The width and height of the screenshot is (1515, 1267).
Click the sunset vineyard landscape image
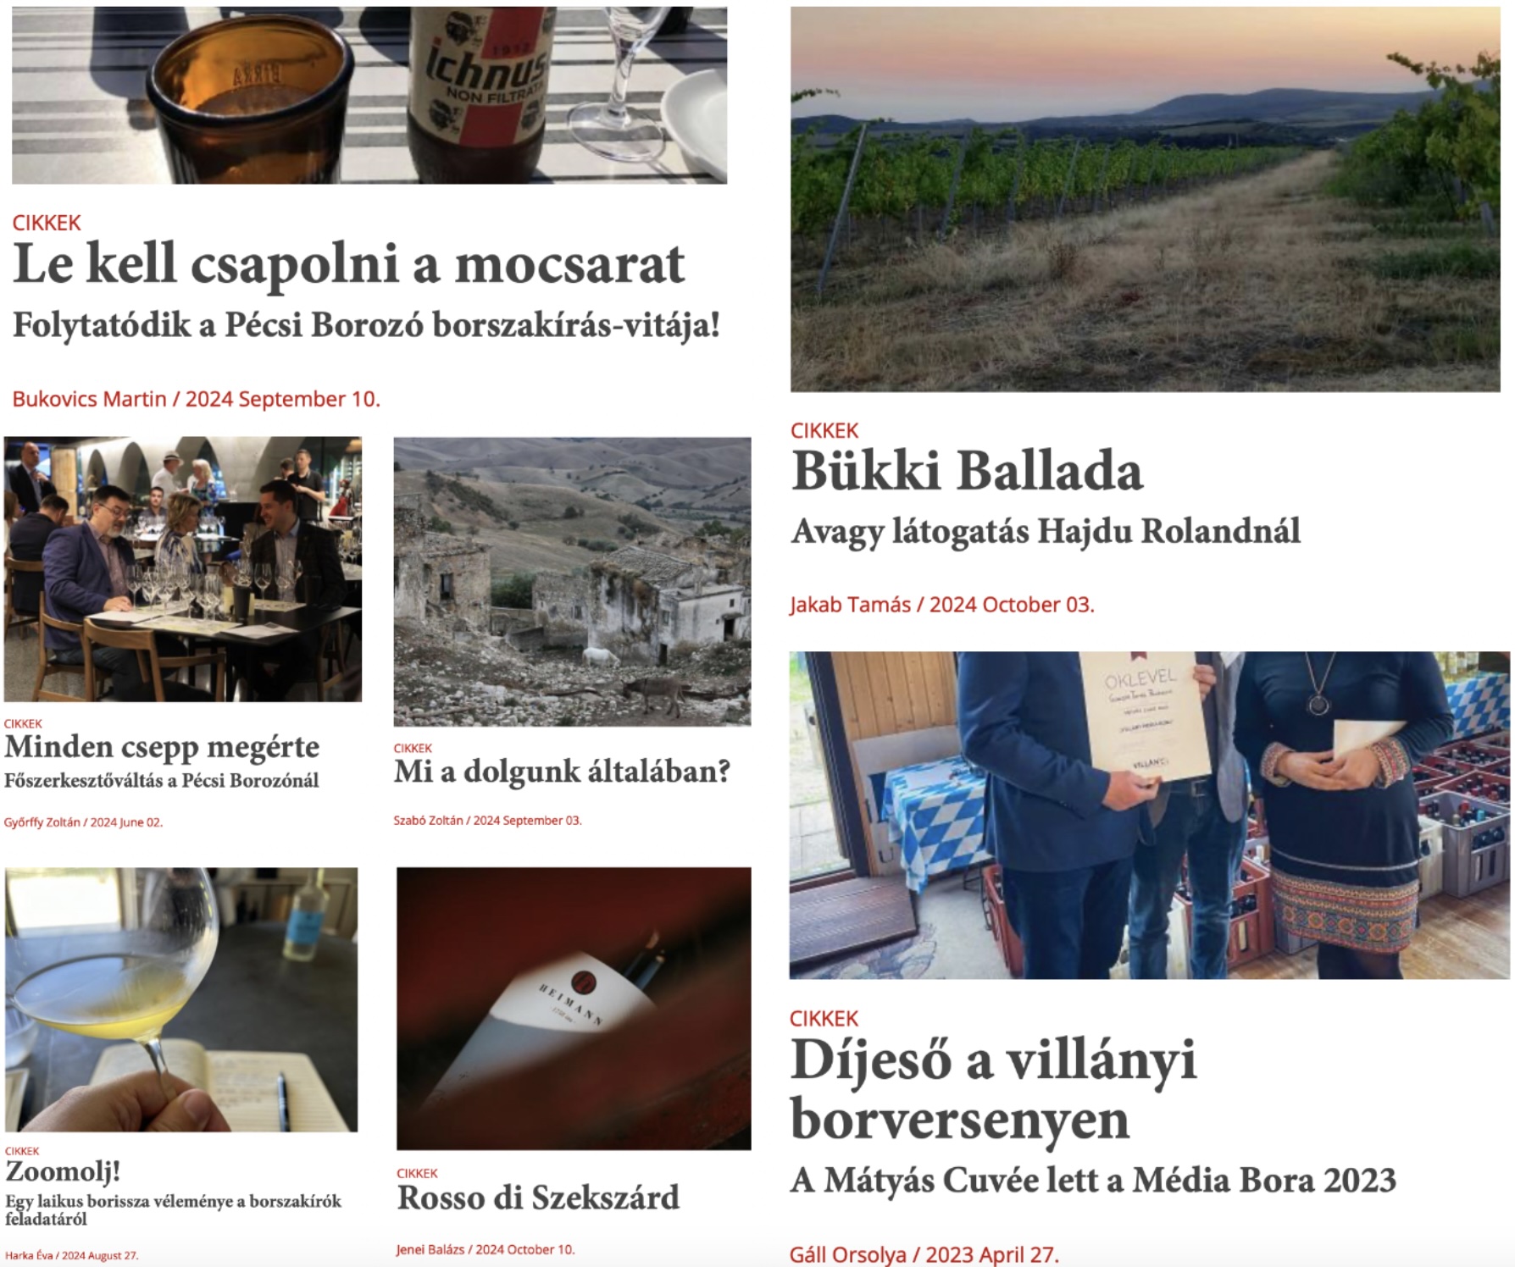coord(1146,199)
